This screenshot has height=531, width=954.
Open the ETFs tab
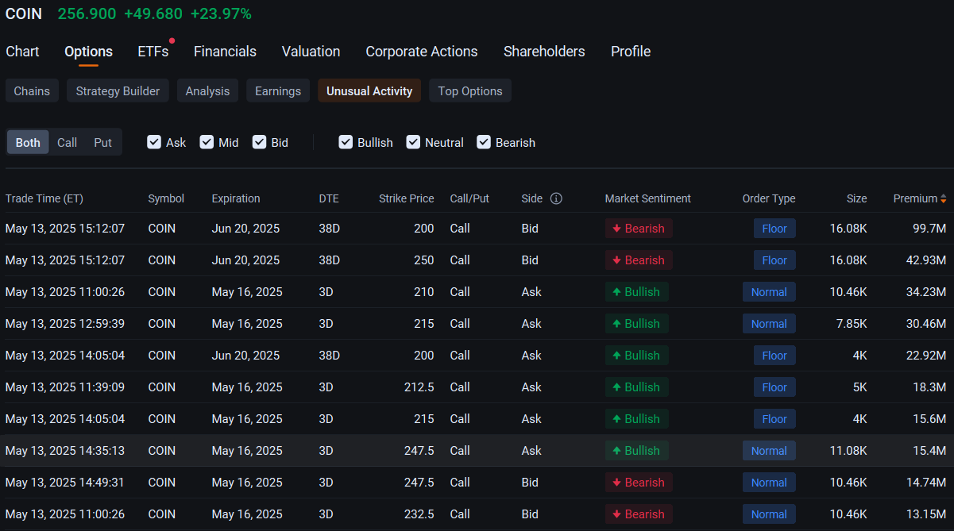153,52
